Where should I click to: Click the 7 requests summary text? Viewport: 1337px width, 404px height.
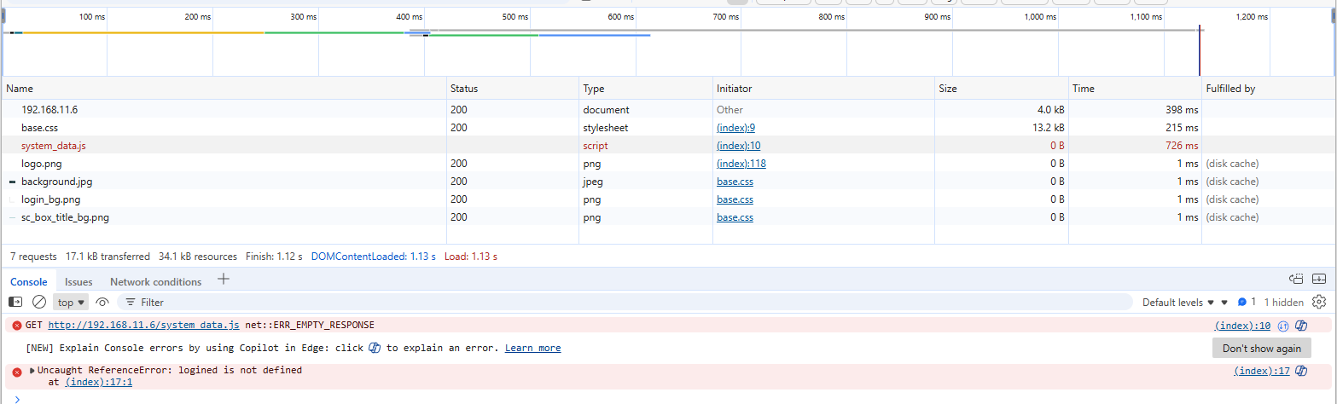click(33, 256)
